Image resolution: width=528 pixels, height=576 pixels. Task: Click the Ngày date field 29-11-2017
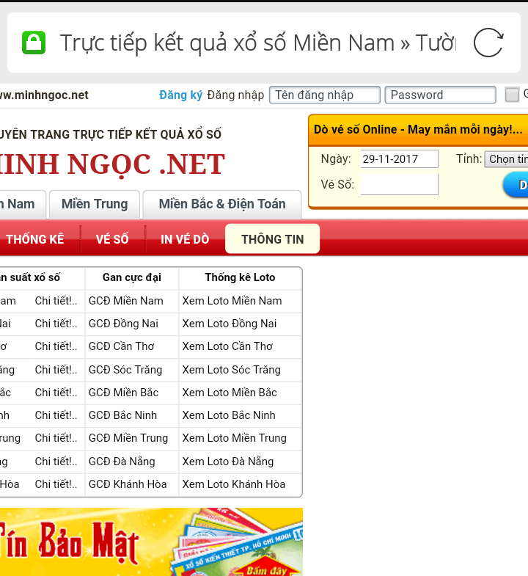(399, 159)
